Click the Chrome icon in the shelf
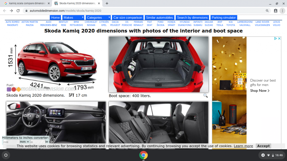The width and height of the screenshot is (287, 161). pyautogui.click(x=143, y=155)
